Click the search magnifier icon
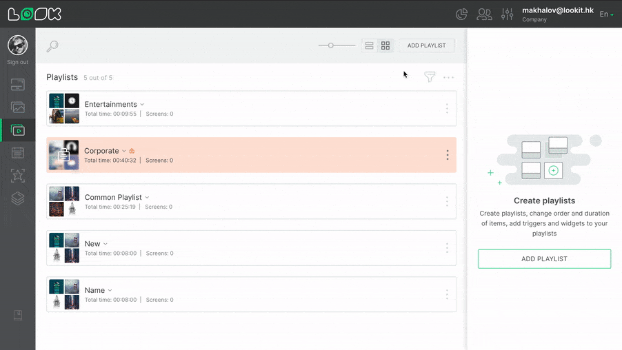 click(52, 46)
